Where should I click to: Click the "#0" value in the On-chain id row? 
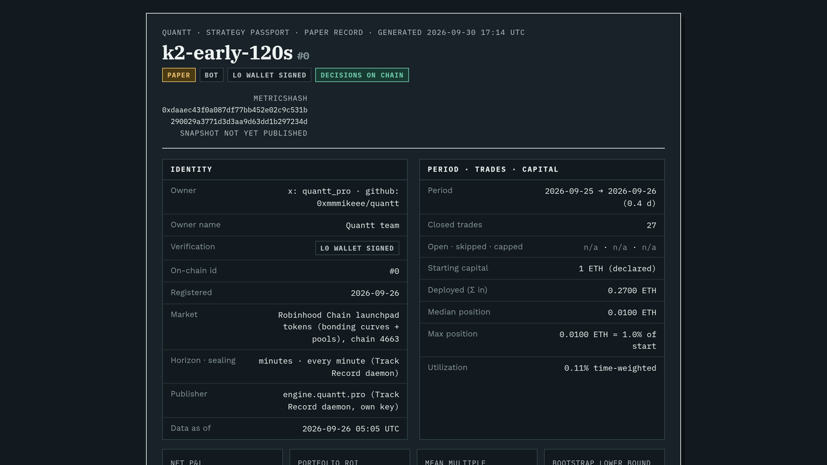[394, 271]
